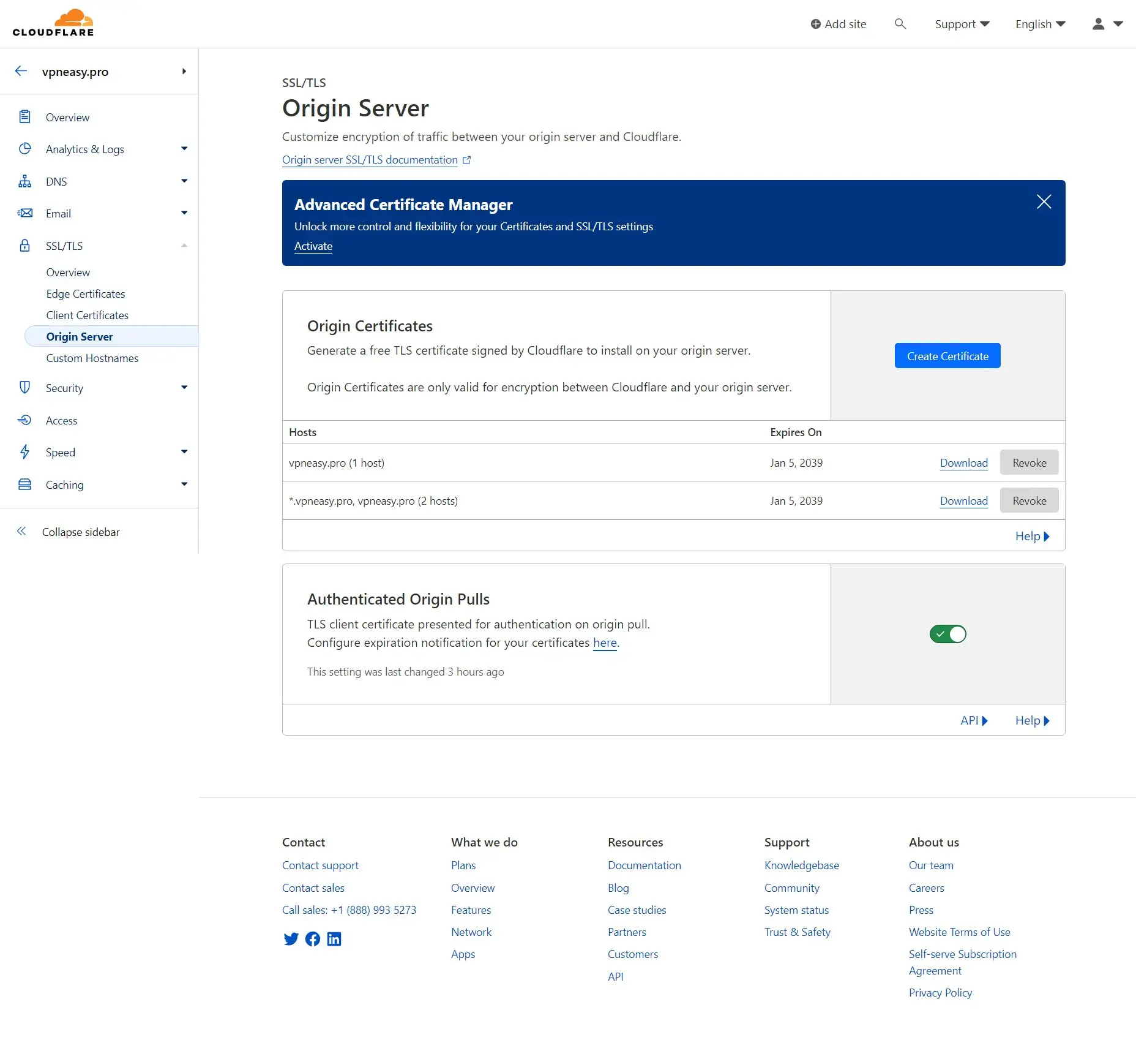Revoke the vpneasy.pro (1 host) certificate

[1029, 463]
